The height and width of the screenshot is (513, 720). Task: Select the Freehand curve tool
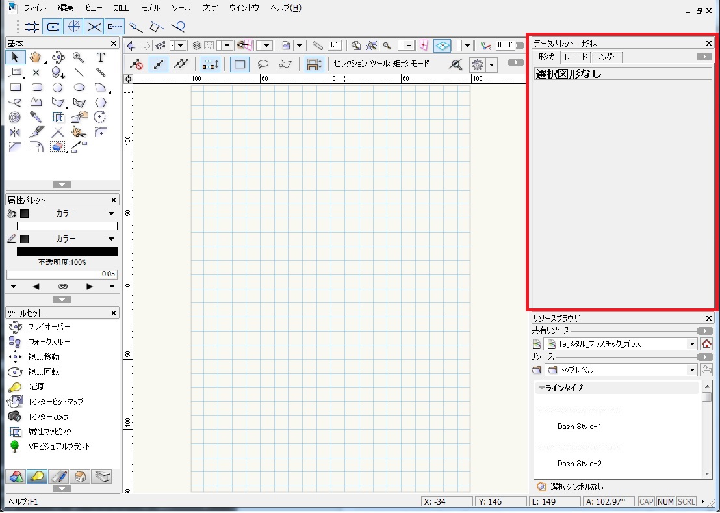[x=15, y=102]
